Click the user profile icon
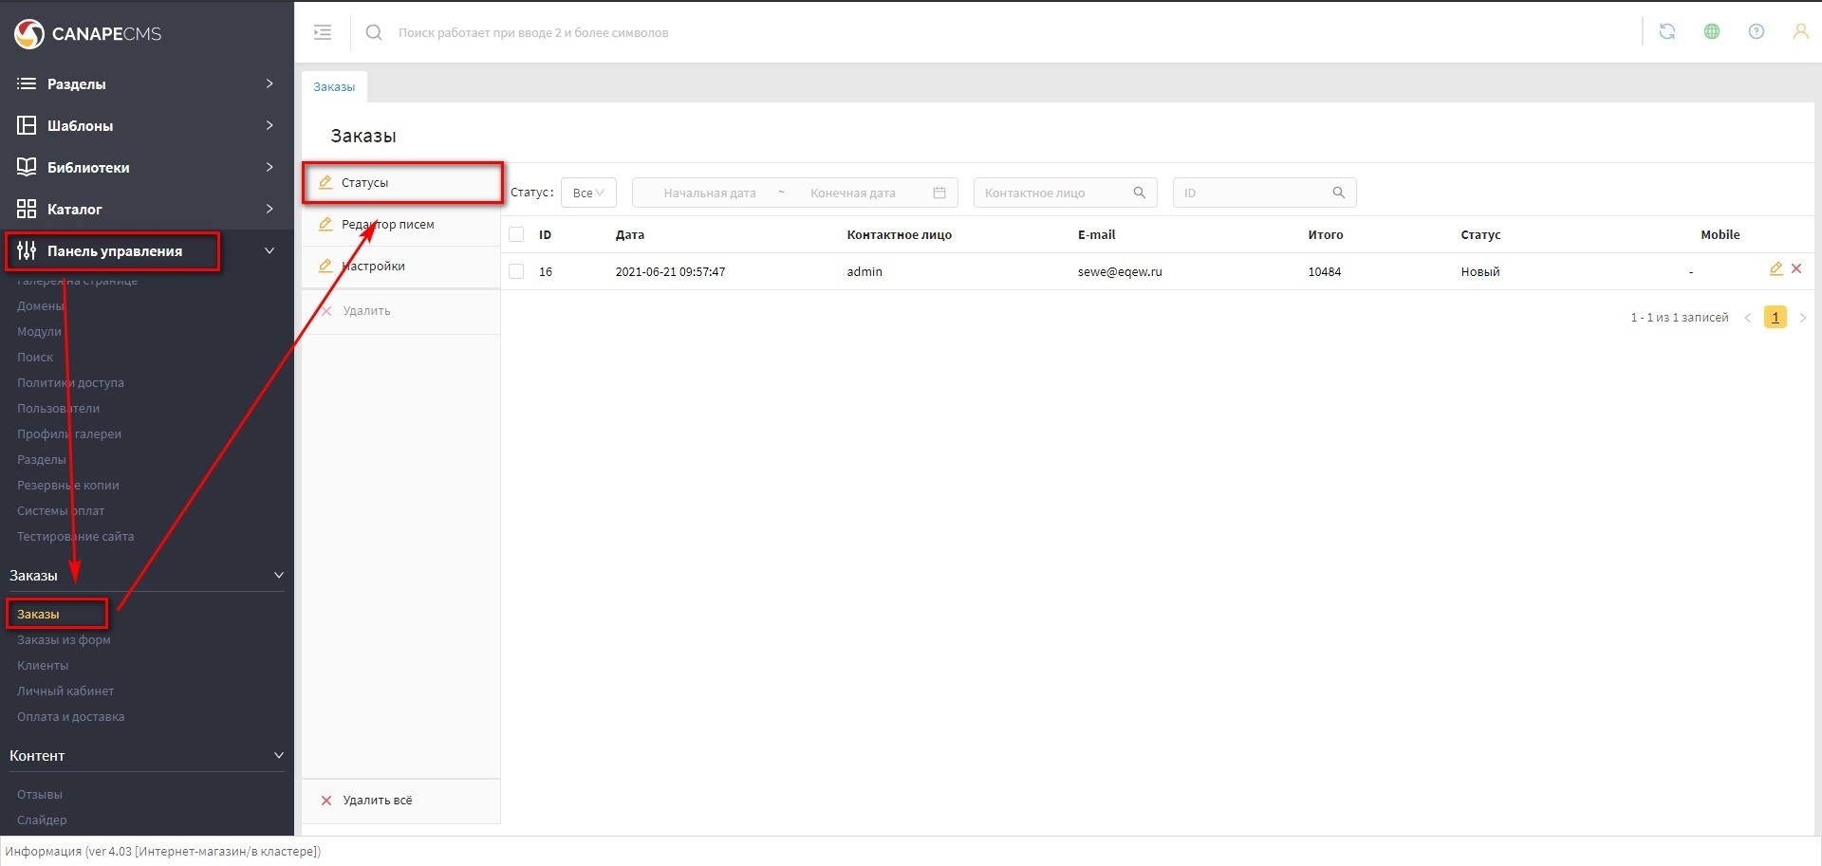The height and width of the screenshot is (866, 1822). tap(1799, 31)
